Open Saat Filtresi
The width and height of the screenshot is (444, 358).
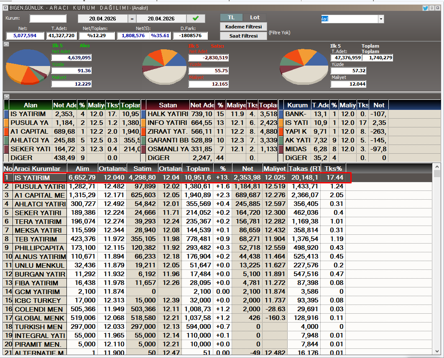click(243, 36)
